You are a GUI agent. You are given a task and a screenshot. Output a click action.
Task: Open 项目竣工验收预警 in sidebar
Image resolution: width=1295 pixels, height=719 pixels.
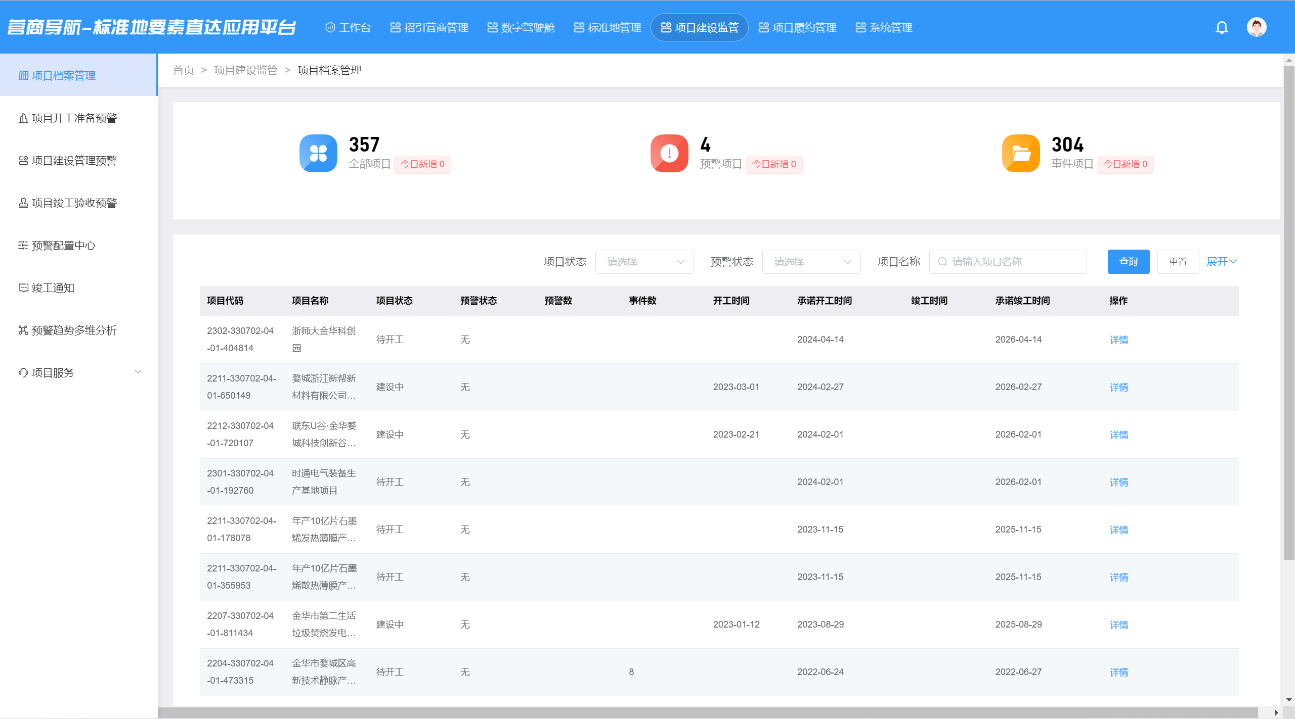(78, 203)
